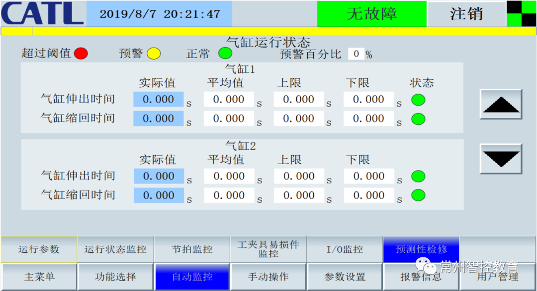This screenshot has width=537, height=291.
Task: Click cylinder 2 extend time status indicator
Action: click(x=418, y=176)
